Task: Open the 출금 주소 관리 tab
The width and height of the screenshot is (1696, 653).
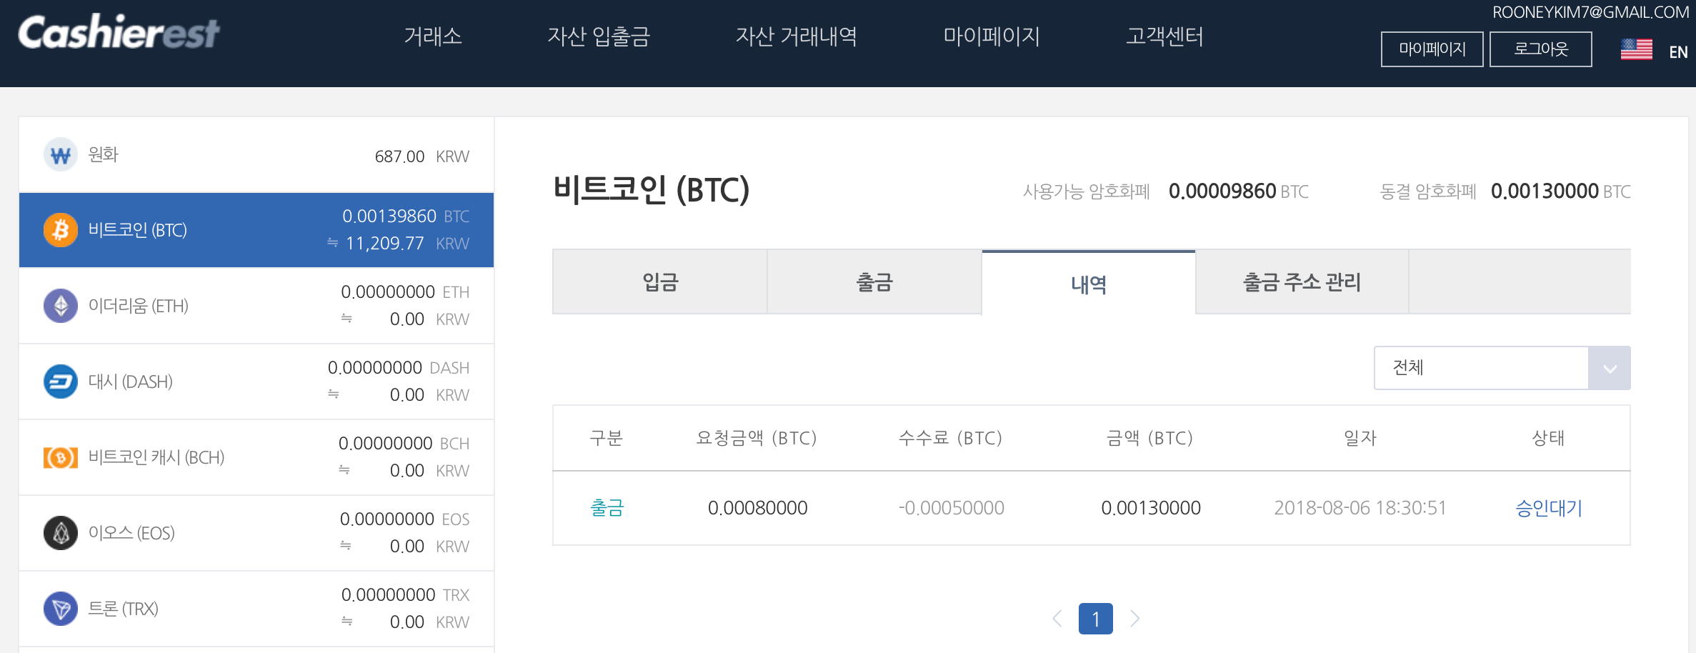Action: (1302, 282)
